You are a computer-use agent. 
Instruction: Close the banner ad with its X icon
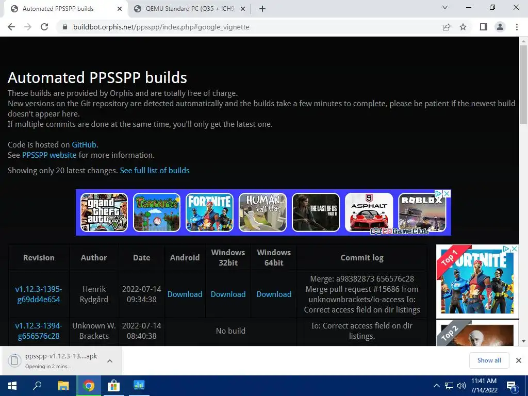447,194
